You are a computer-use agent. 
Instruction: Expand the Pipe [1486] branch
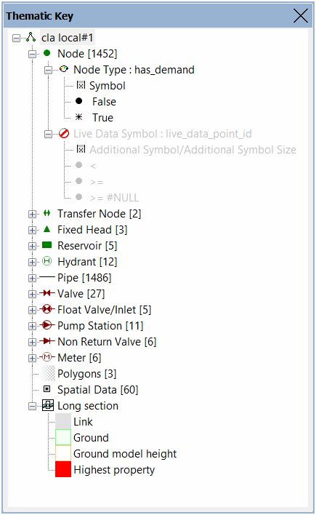pos(32,278)
